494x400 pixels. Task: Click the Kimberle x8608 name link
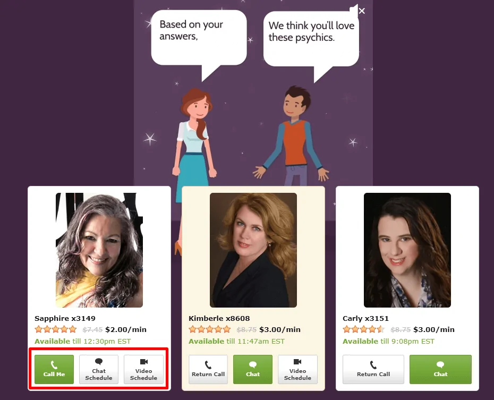[219, 318]
